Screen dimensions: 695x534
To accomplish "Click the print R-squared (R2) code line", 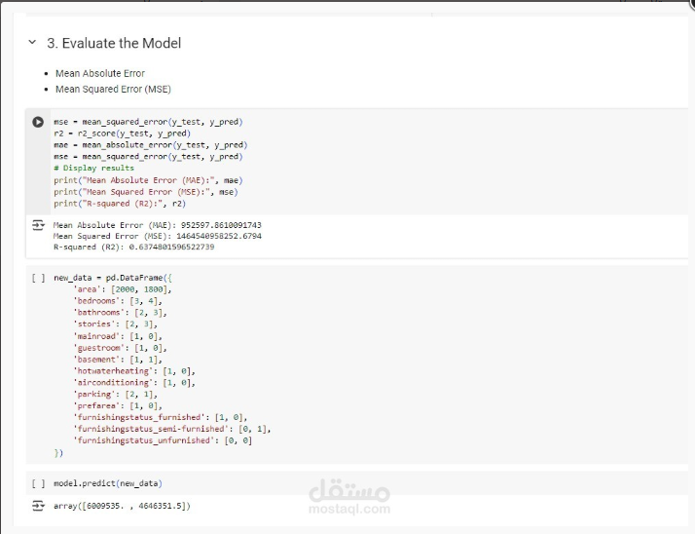I will pos(119,203).
